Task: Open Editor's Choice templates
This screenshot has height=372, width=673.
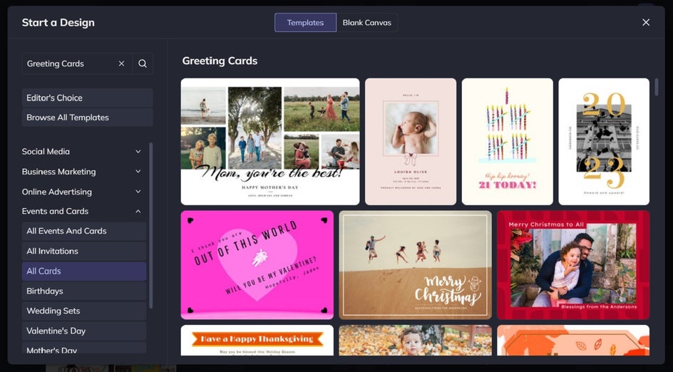Action: pos(87,98)
